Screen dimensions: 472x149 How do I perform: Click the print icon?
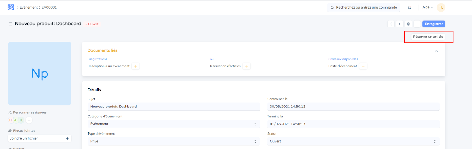409,24
